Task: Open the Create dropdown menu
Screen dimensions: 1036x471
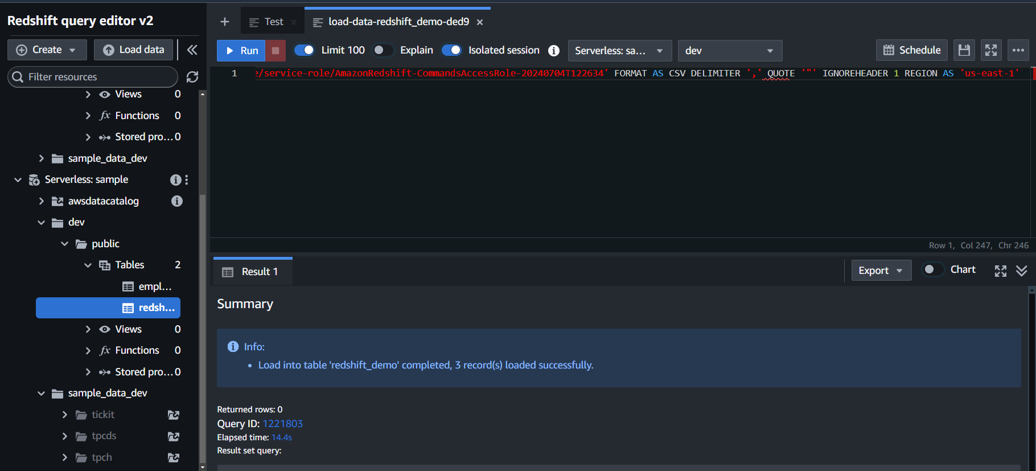Action: coord(47,50)
